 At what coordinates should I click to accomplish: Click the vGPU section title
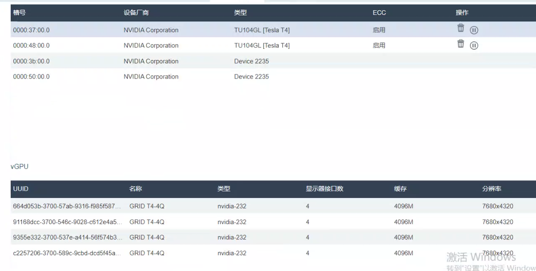19,167
